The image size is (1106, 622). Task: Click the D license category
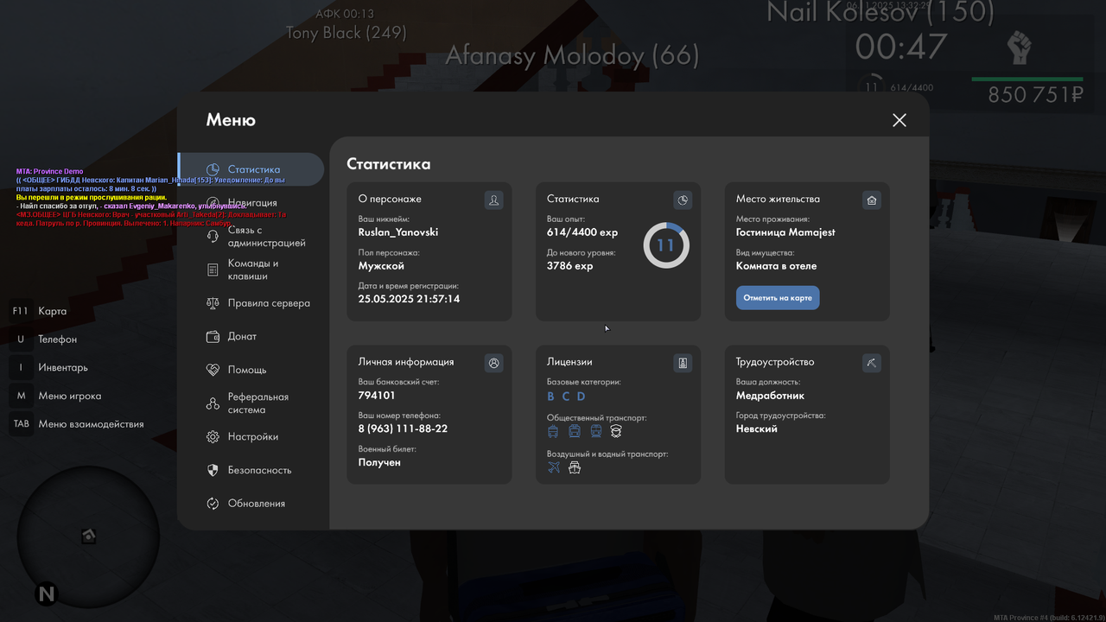581,397
